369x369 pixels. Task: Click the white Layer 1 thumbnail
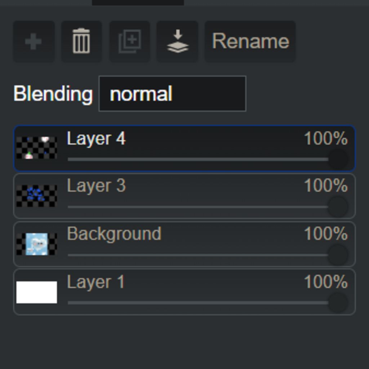(37, 292)
